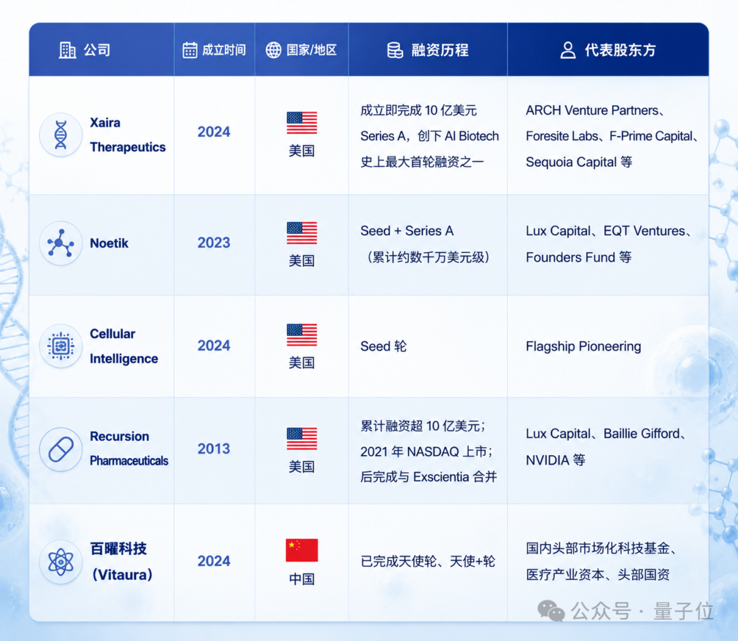Click the Seed 轮 funding cell

[x=383, y=346]
